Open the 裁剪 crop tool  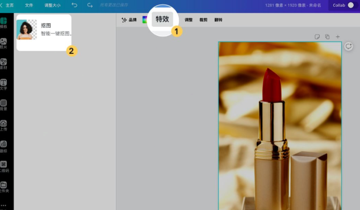pyautogui.click(x=203, y=20)
